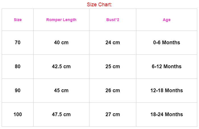Image resolution: width=199 pixels, height=129 pixels.
Task: Select the 24 cm bust cell
Action: pos(113,43)
